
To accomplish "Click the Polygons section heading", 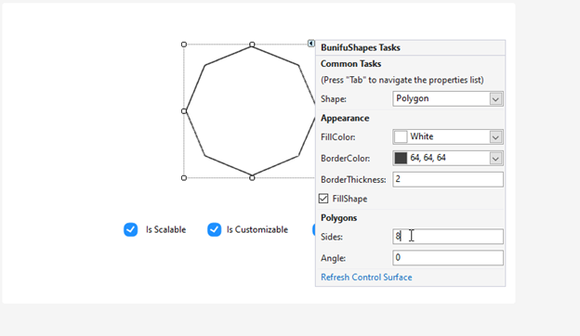I will pos(339,218).
